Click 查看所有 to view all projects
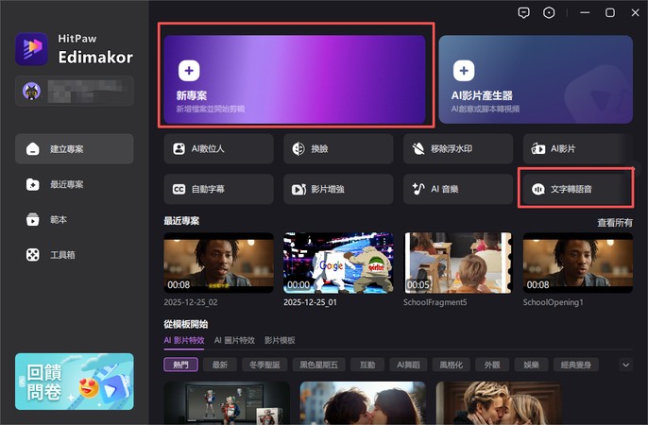Screen dimensions: 648x425 (x=615, y=223)
